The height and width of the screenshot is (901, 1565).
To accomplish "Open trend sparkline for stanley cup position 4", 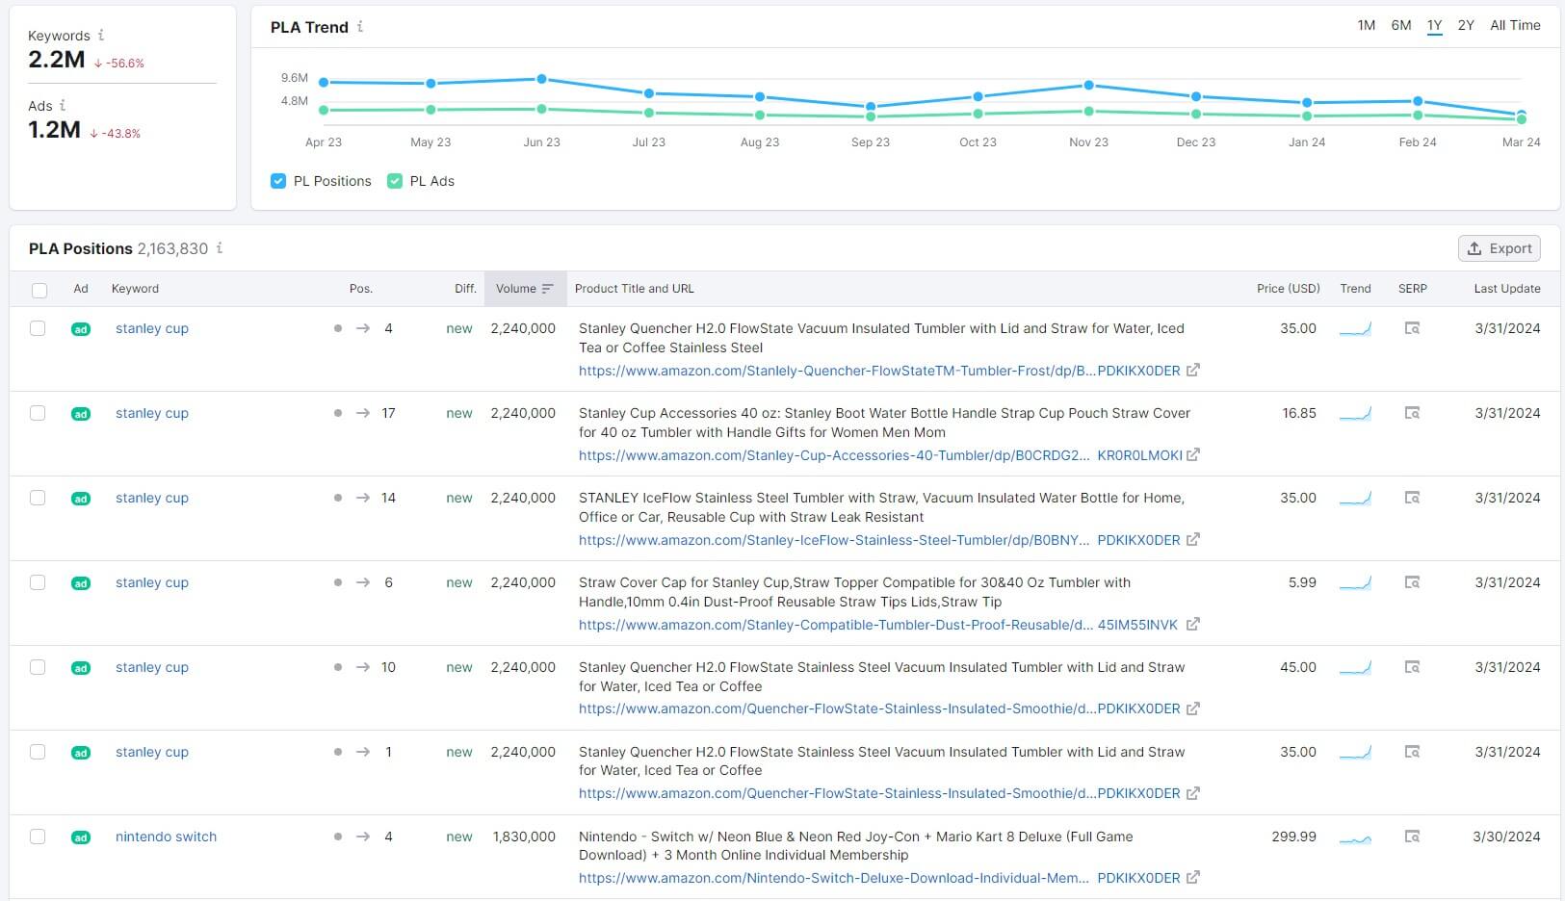I will pyautogui.click(x=1355, y=329).
